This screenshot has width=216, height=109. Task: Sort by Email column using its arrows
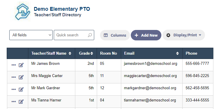click(177, 53)
